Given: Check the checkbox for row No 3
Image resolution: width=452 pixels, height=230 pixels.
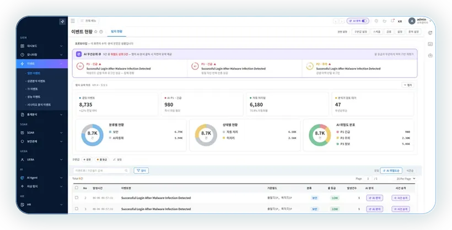Looking at the screenshot, I should (x=77, y=209).
